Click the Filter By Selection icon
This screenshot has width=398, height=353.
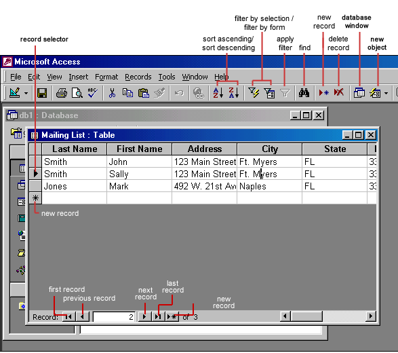(254, 93)
